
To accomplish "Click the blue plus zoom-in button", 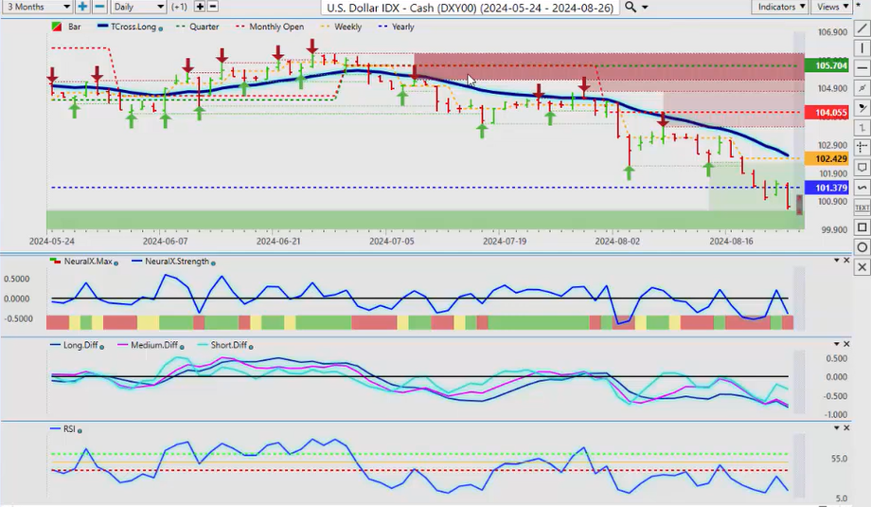I will (x=82, y=7).
